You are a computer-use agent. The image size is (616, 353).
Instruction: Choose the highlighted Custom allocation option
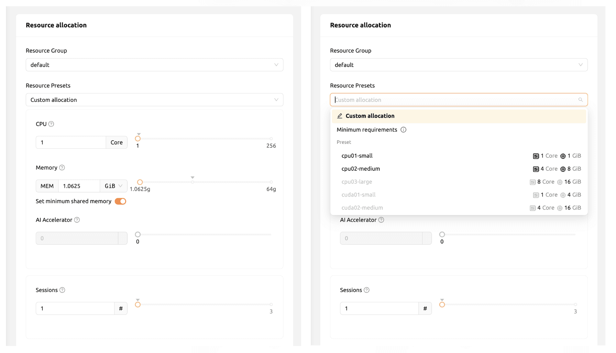click(x=370, y=116)
